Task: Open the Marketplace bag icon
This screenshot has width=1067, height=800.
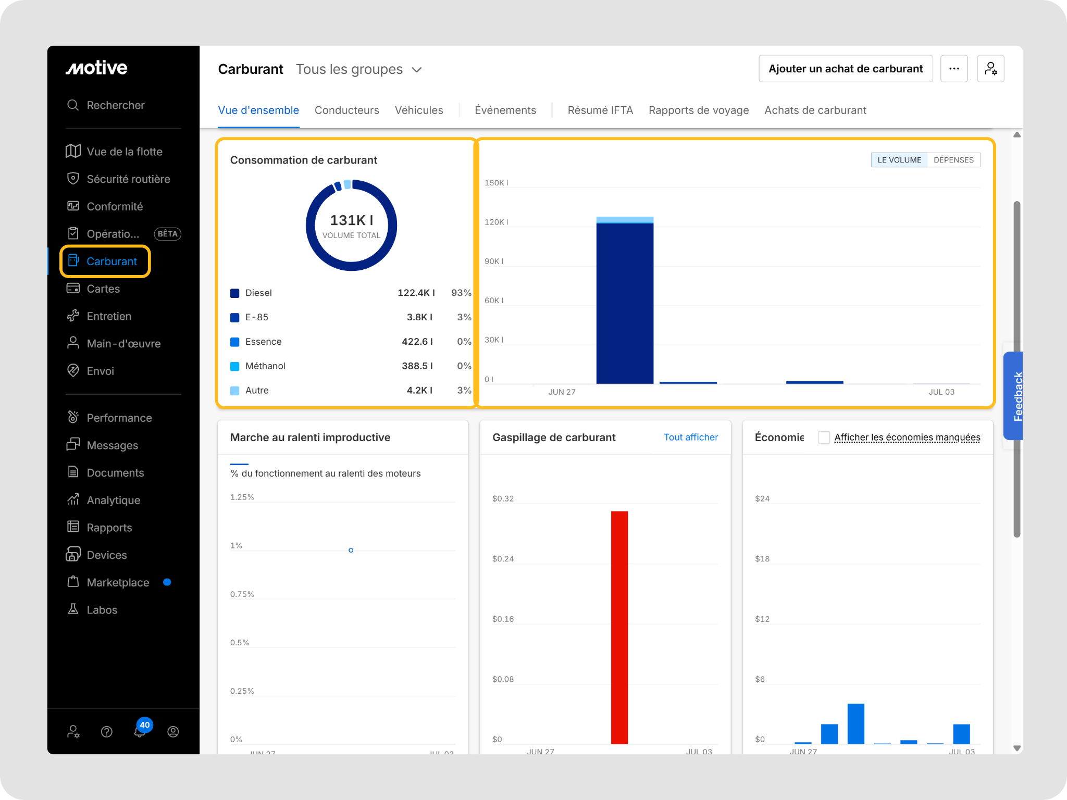Action: pyautogui.click(x=73, y=582)
